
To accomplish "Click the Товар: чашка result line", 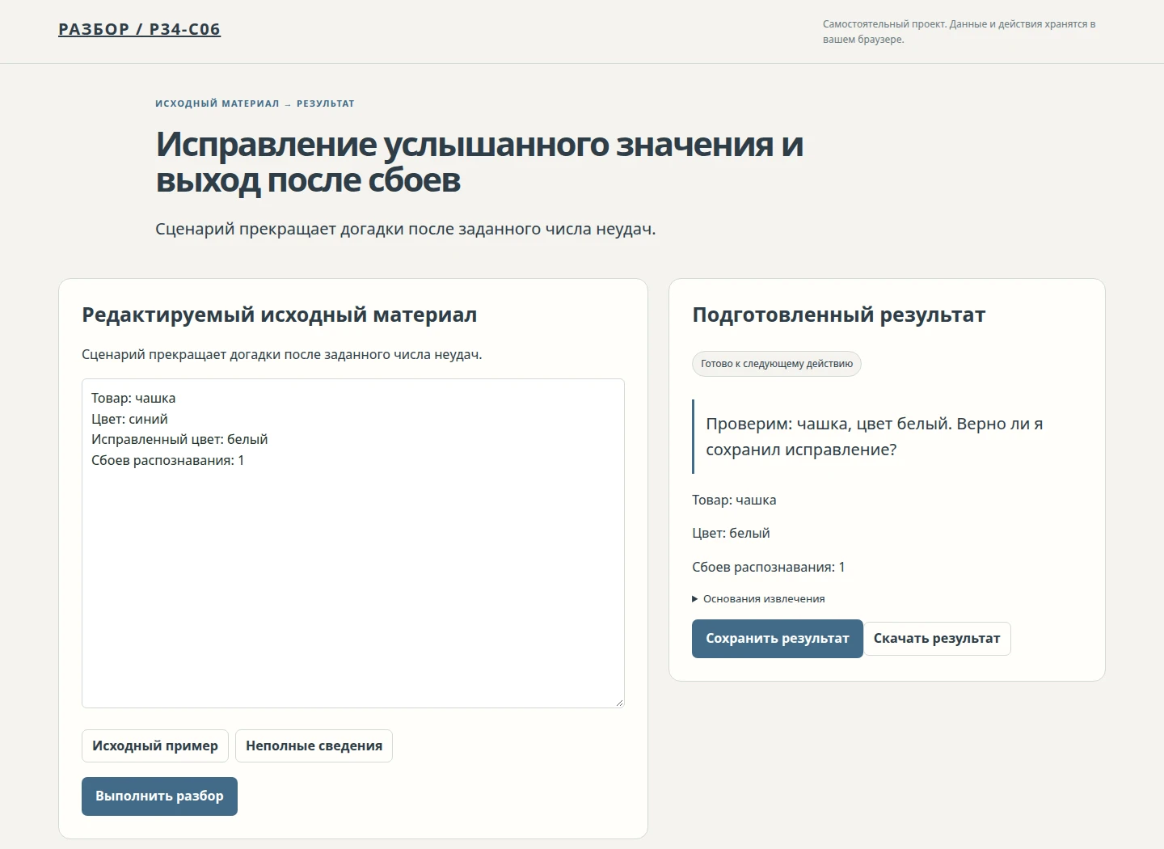I will tap(734, 500).
